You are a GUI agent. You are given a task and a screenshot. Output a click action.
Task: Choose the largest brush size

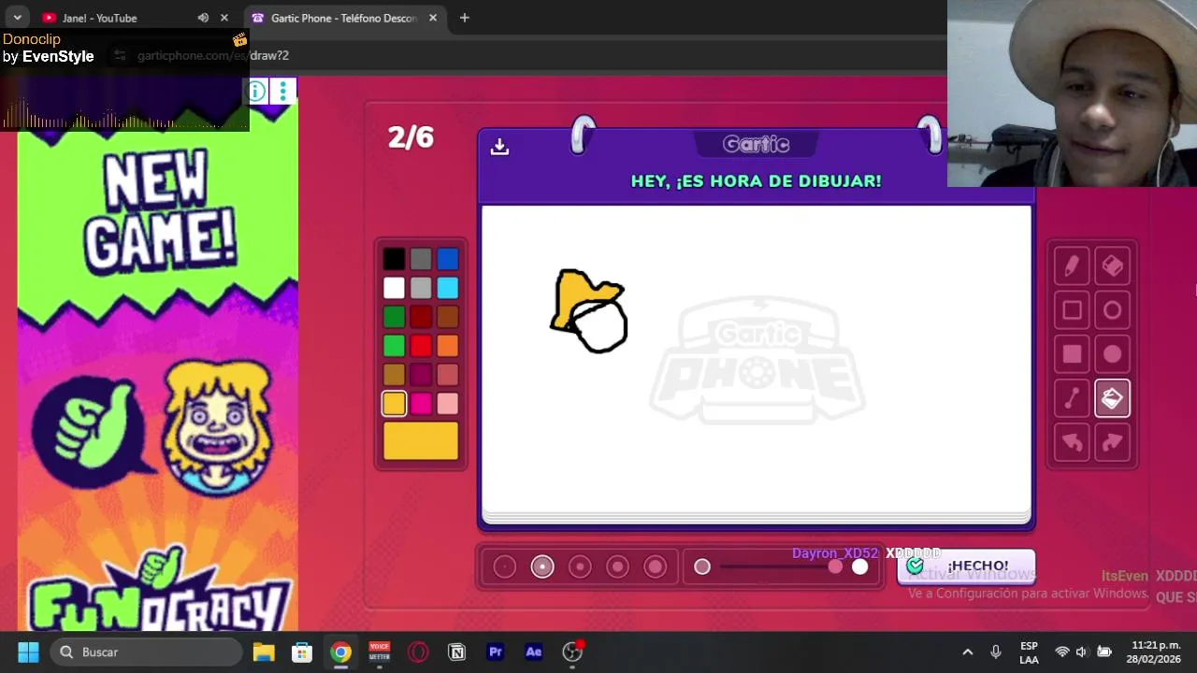click(655, 566)
